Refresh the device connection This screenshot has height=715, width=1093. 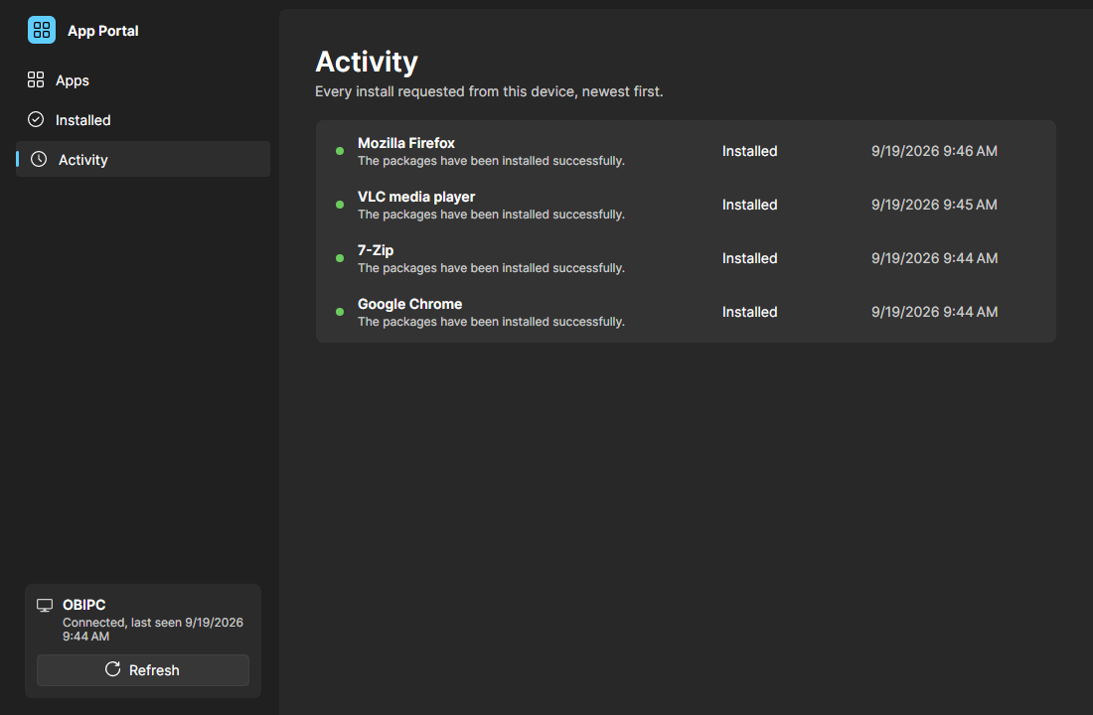[143, 669]
